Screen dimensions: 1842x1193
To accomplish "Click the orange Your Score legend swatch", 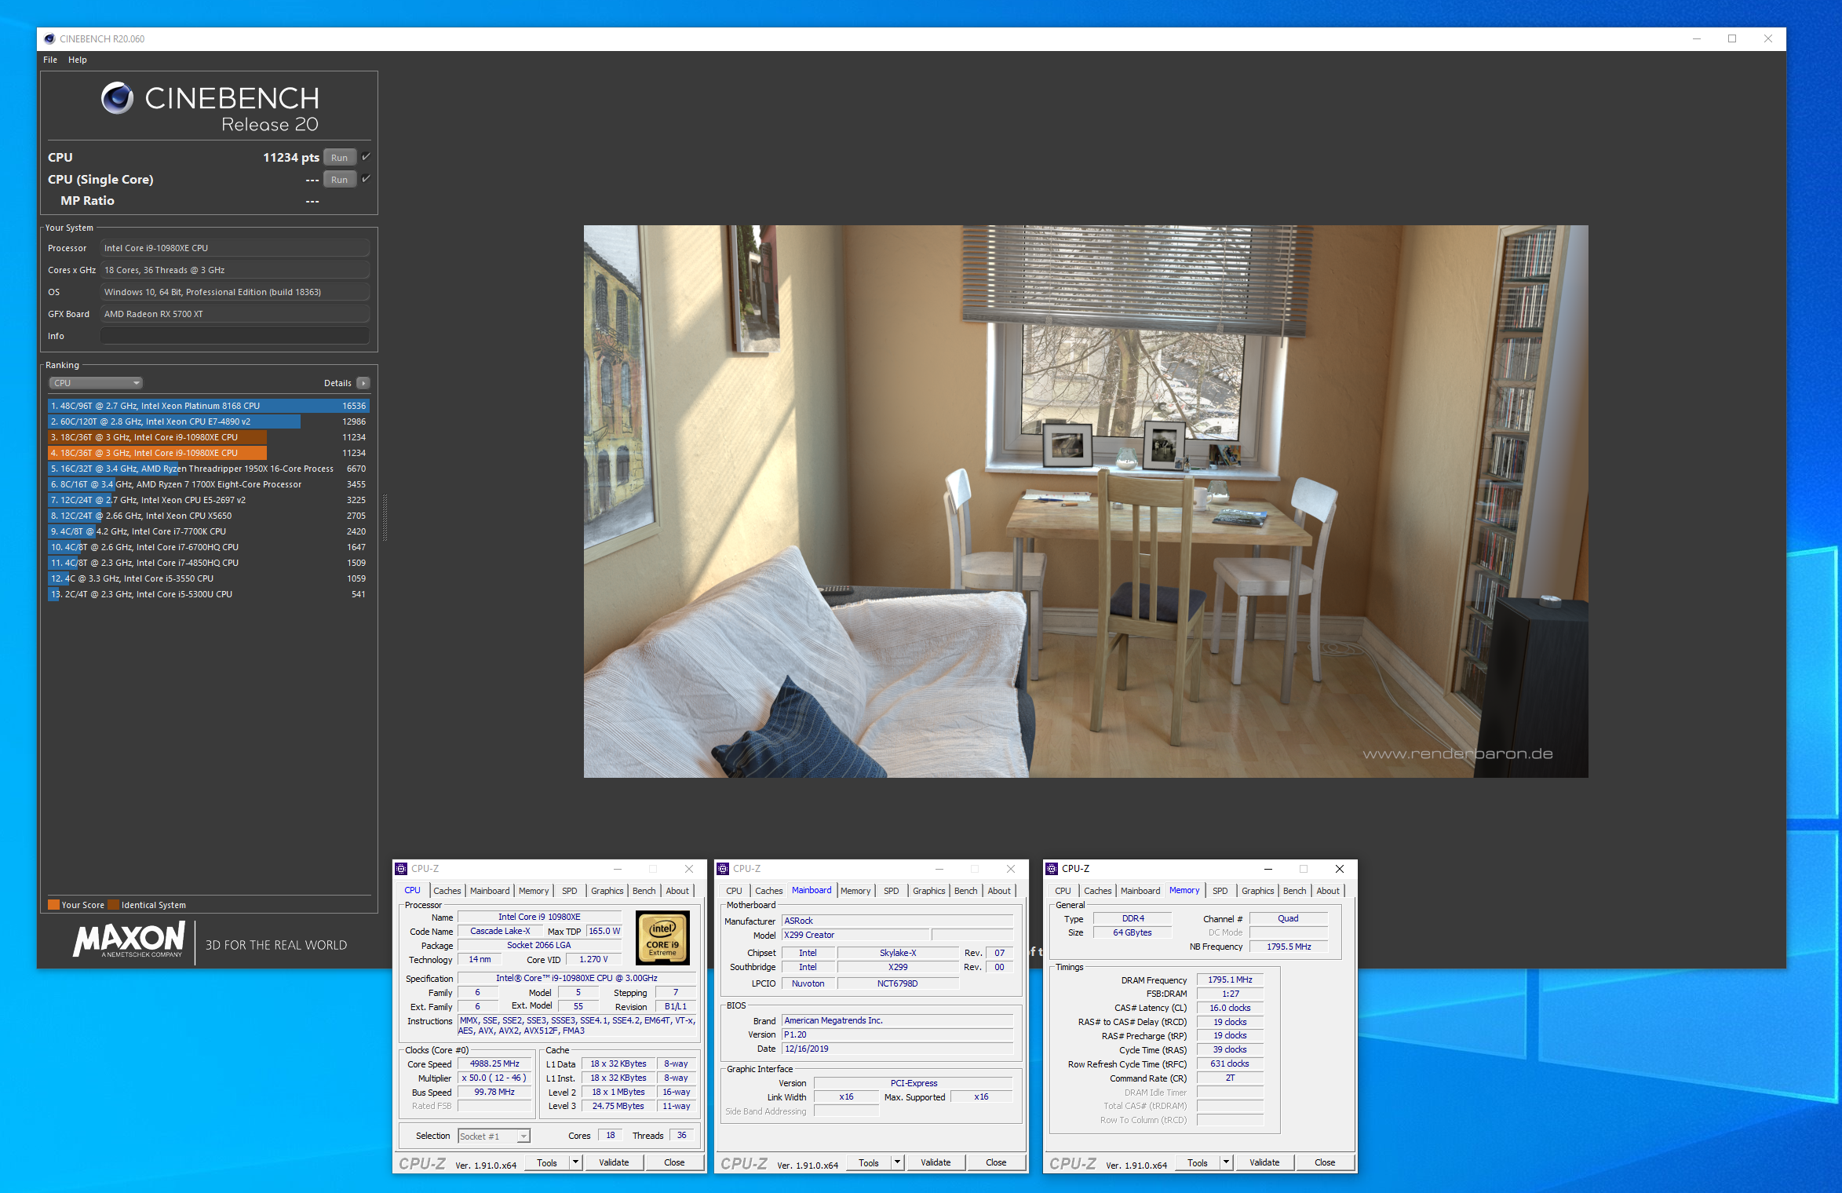I will (53, 905).
